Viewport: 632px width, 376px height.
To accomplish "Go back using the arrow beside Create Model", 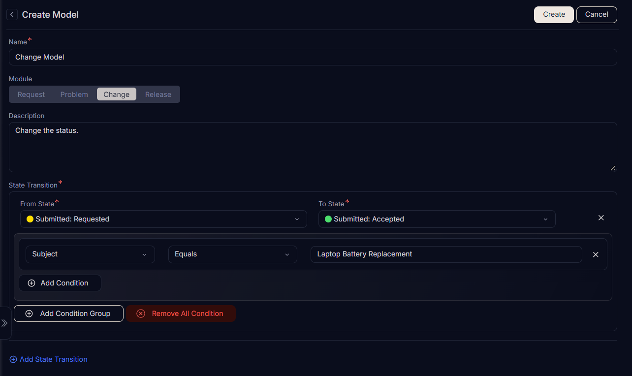I will (12, 15).
